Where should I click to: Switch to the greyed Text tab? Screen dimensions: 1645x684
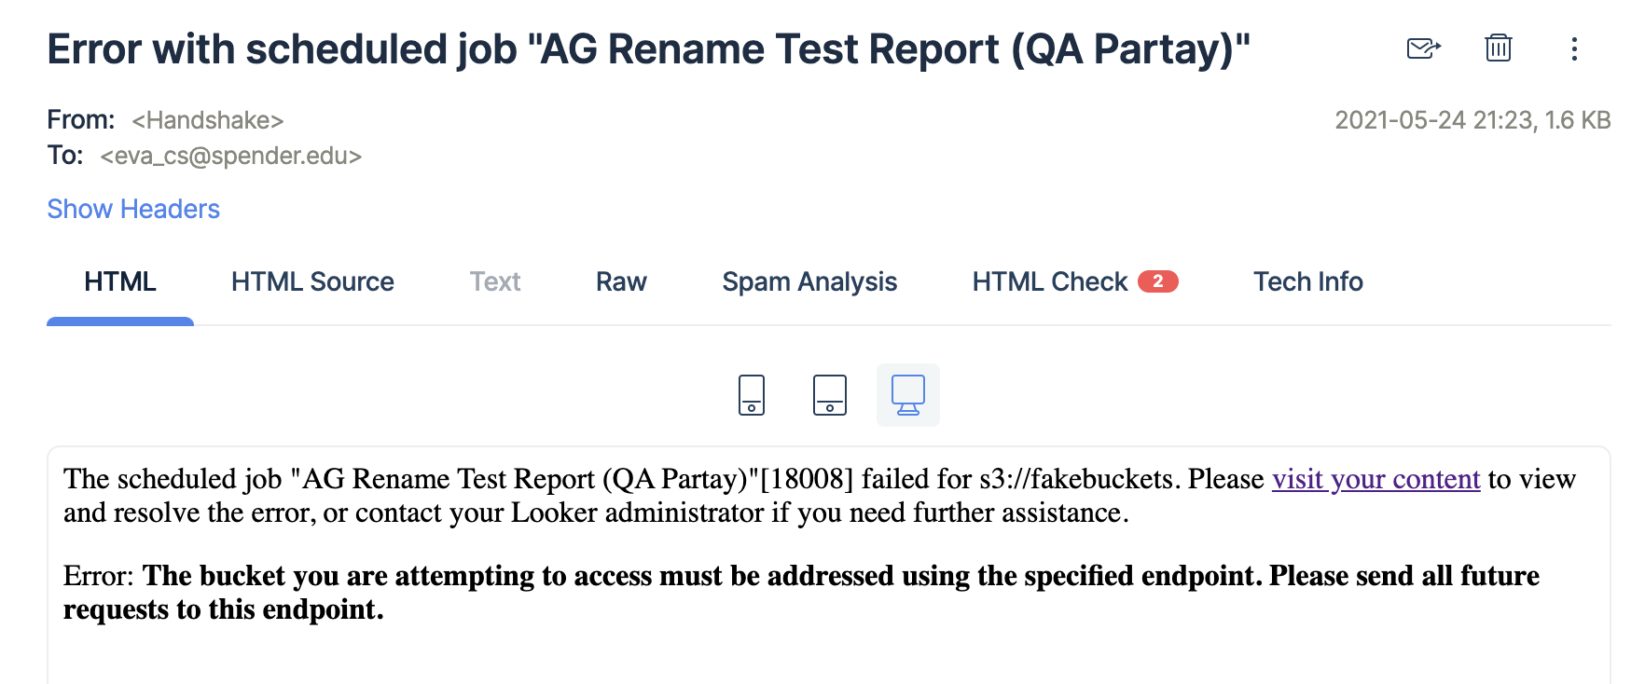pos(495,281)
